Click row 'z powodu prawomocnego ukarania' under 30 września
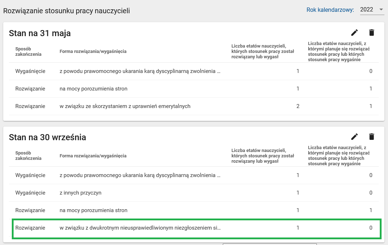 pyautogui.click(x=143, y=175)
